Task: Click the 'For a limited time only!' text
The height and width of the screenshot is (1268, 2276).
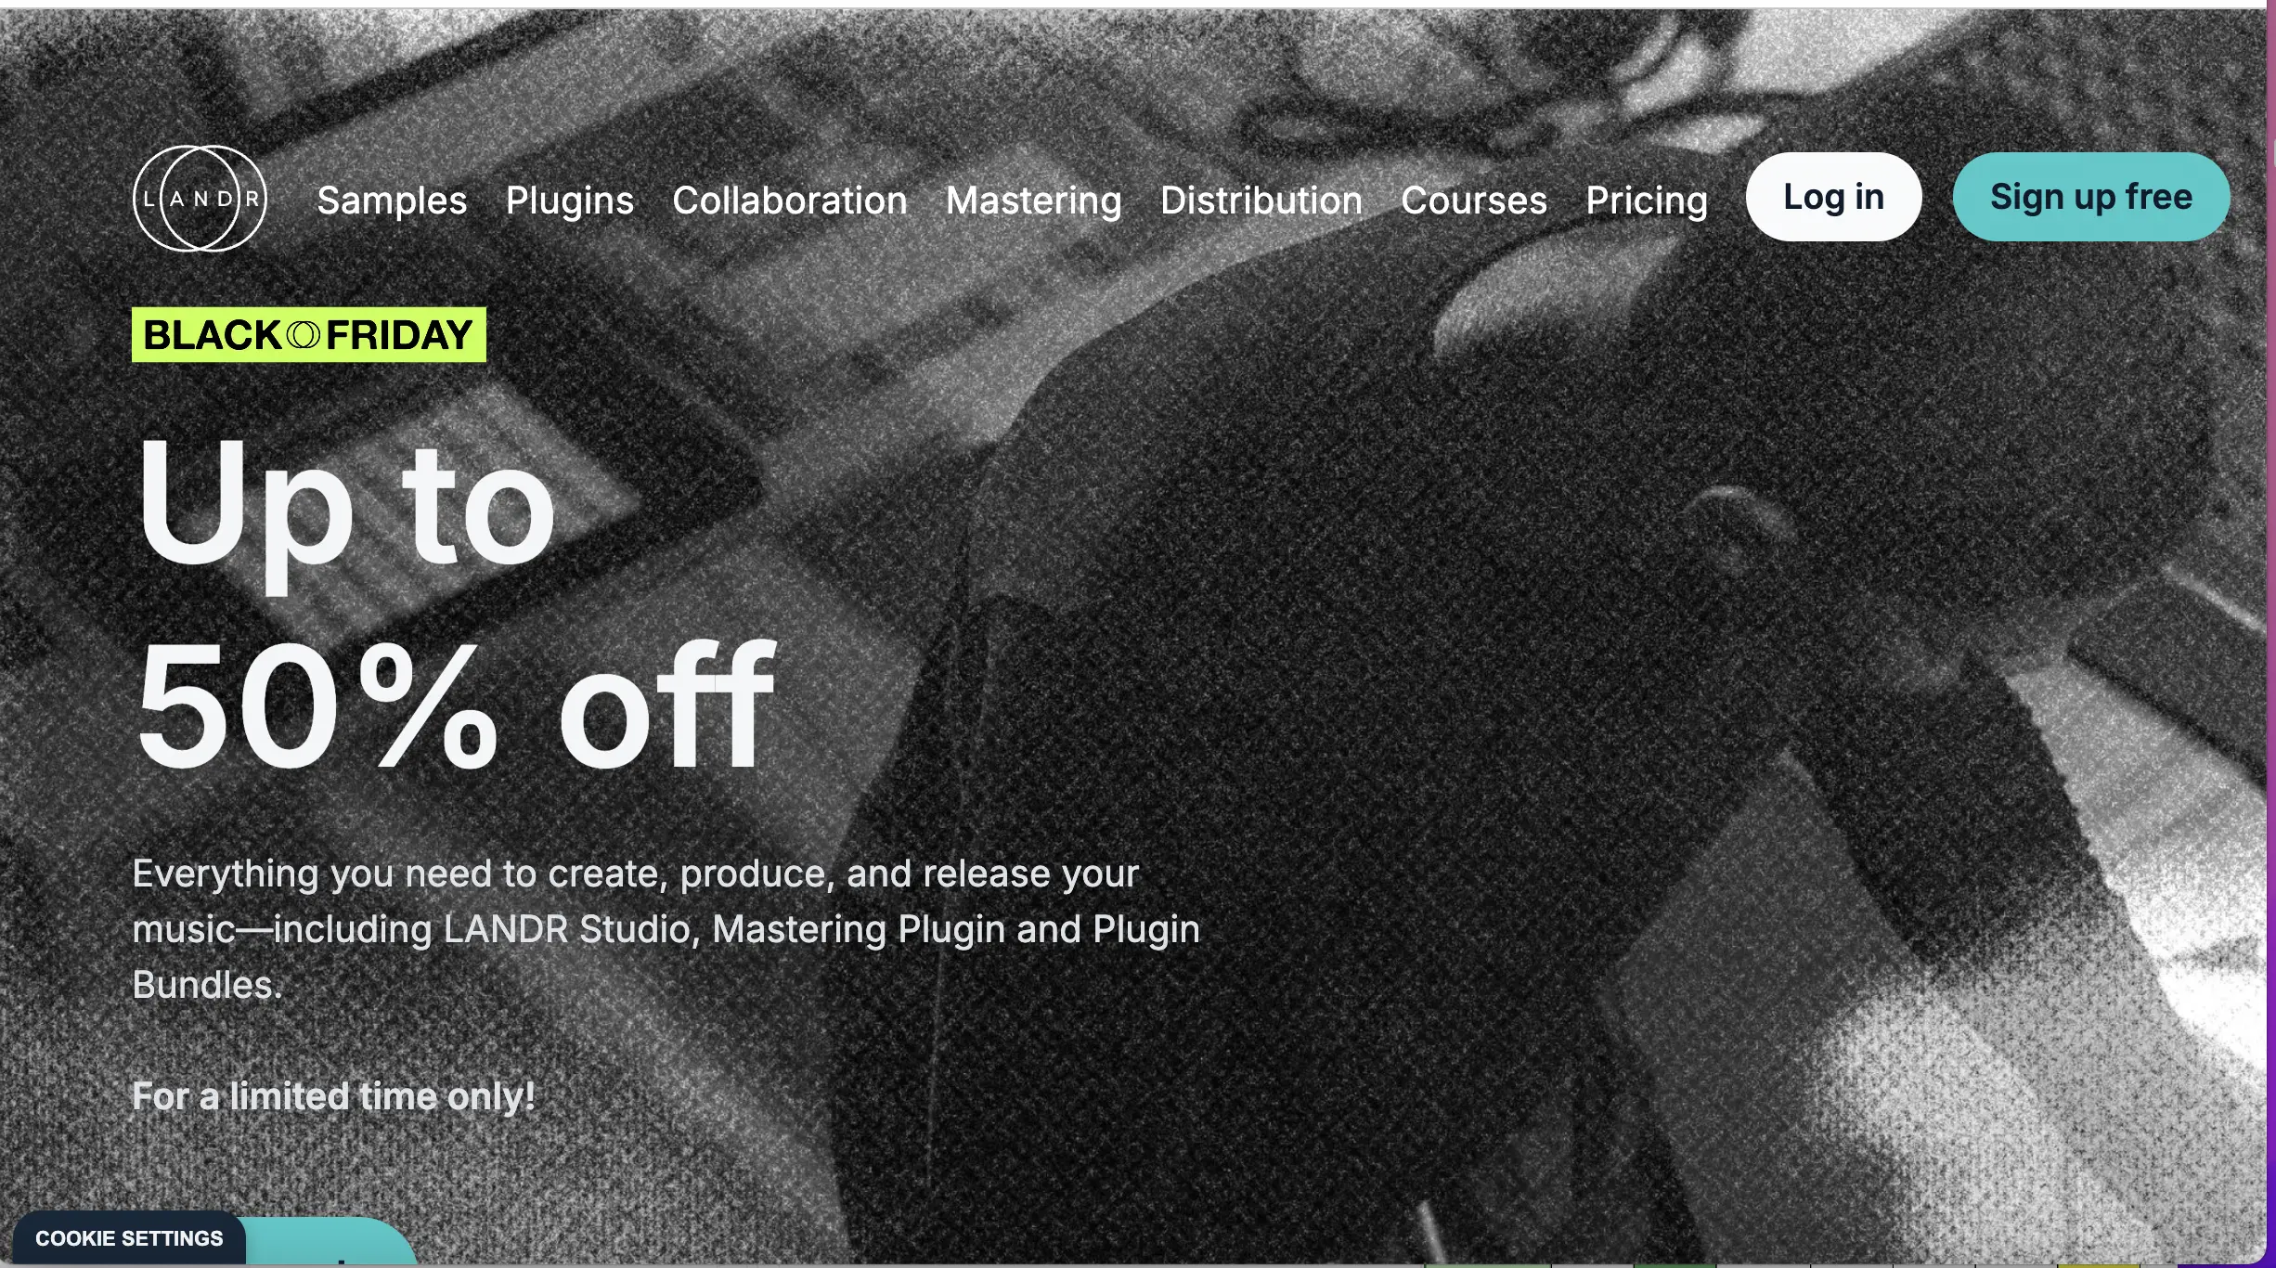Action: pyautogui.click(x=333, y=1096)
